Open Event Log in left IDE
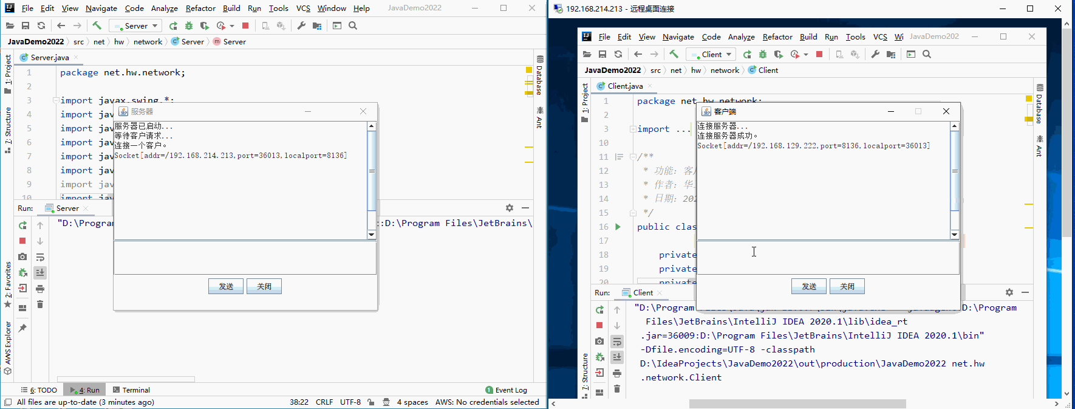Image resolution: width=1075 pixels, height=409 pixels. point(507,390)
